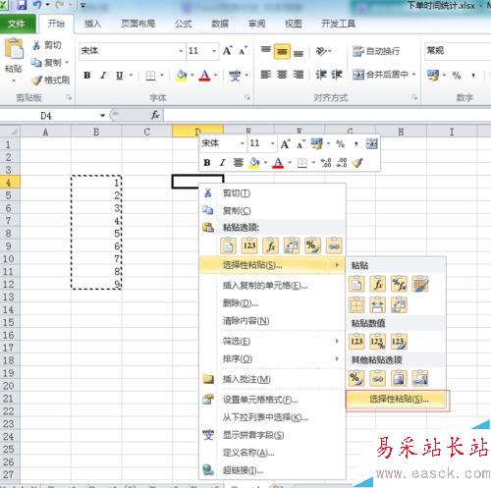Click the Format Painter in mini toolbar
The height and width of the screenshot is (488, 491).
357,163
